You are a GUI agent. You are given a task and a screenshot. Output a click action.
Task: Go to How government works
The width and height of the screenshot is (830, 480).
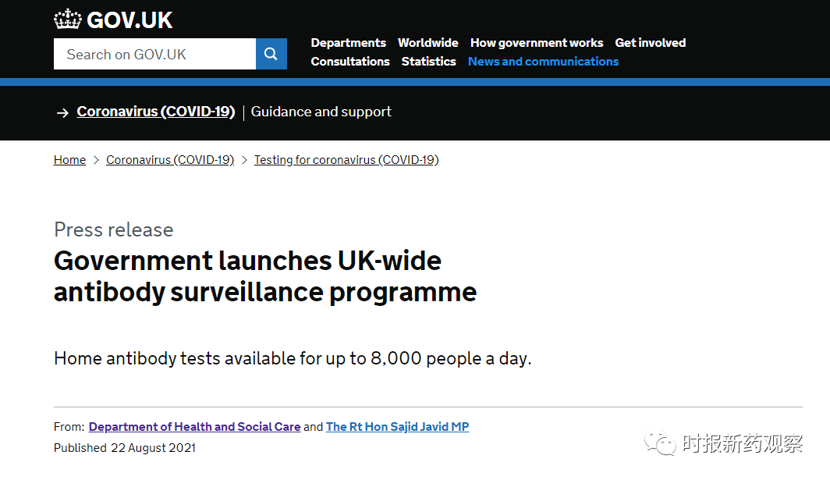coord(537,43)
